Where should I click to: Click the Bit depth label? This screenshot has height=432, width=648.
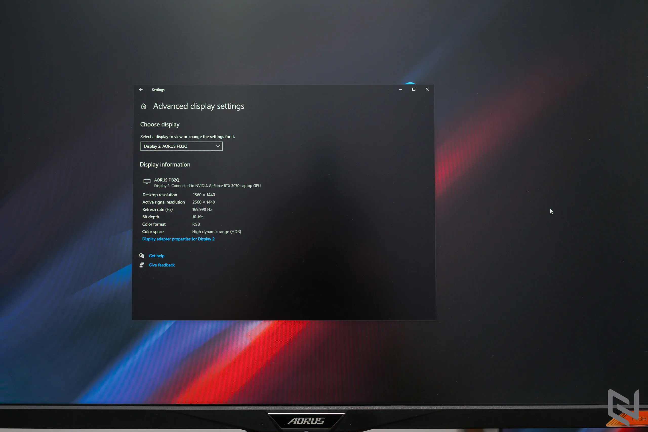click(150, 217)
